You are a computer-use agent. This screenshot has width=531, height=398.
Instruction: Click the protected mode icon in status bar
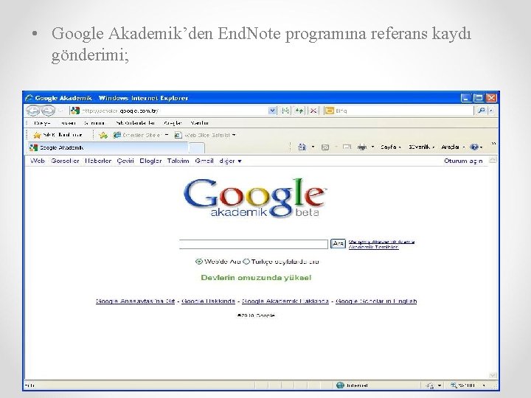click(x=430, y=385)
